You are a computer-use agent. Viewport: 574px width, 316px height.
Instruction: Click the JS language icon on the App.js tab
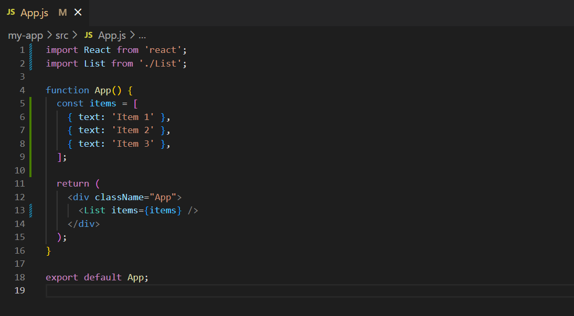[x=10, y=13]
